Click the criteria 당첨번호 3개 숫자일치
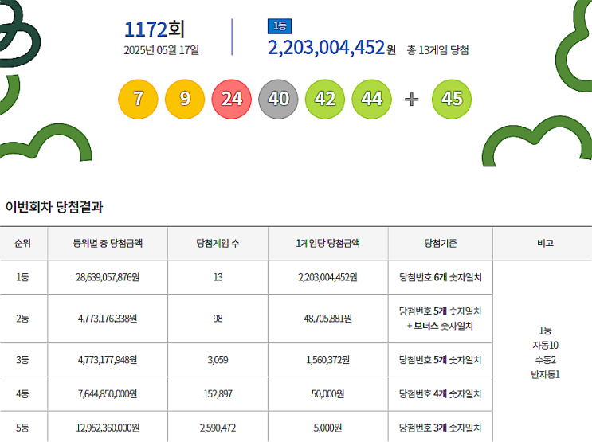 [x=441, y=428]
